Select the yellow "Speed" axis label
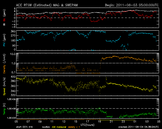 point(4,92)
